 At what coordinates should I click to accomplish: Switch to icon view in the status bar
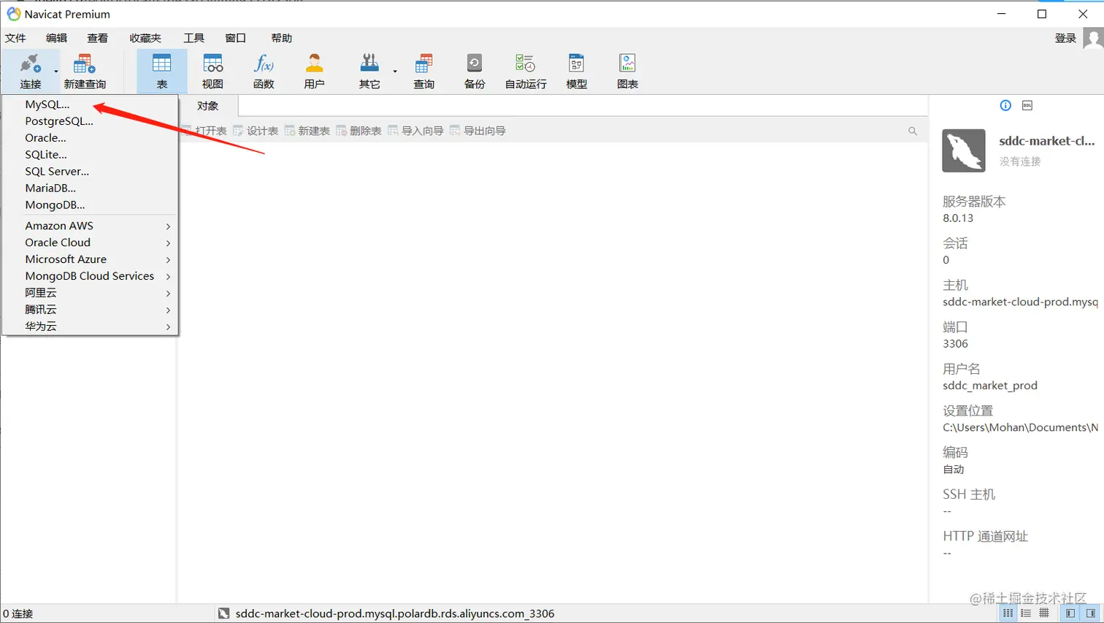pos(1008,614)
